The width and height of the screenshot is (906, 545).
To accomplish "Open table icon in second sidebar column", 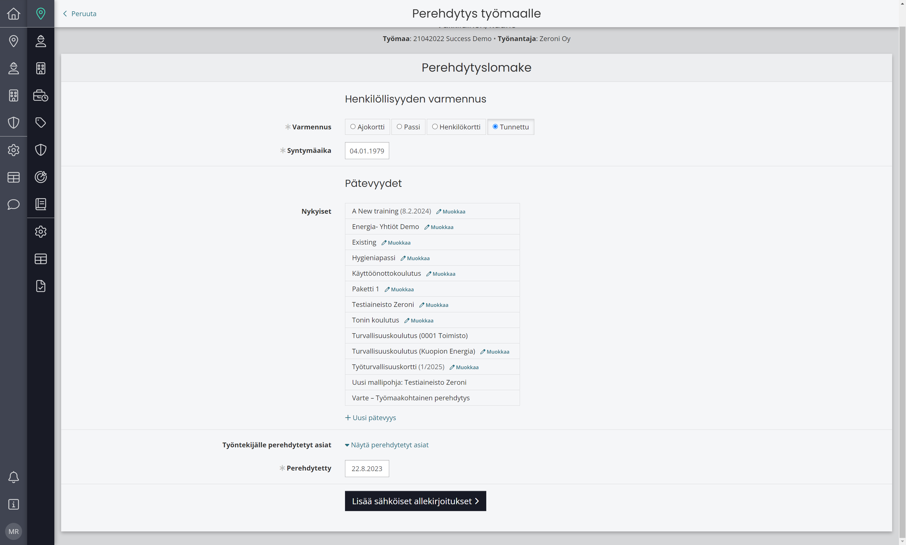I will pos(41,259).
